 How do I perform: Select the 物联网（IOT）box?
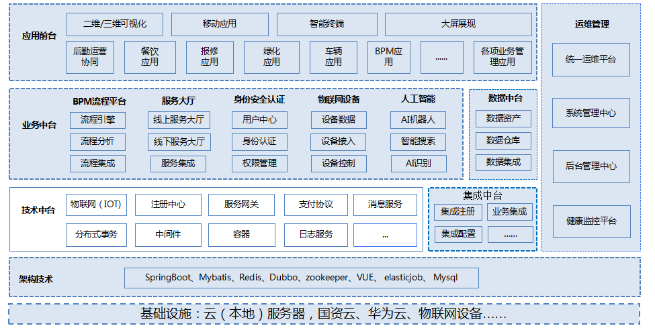(96, 205)
